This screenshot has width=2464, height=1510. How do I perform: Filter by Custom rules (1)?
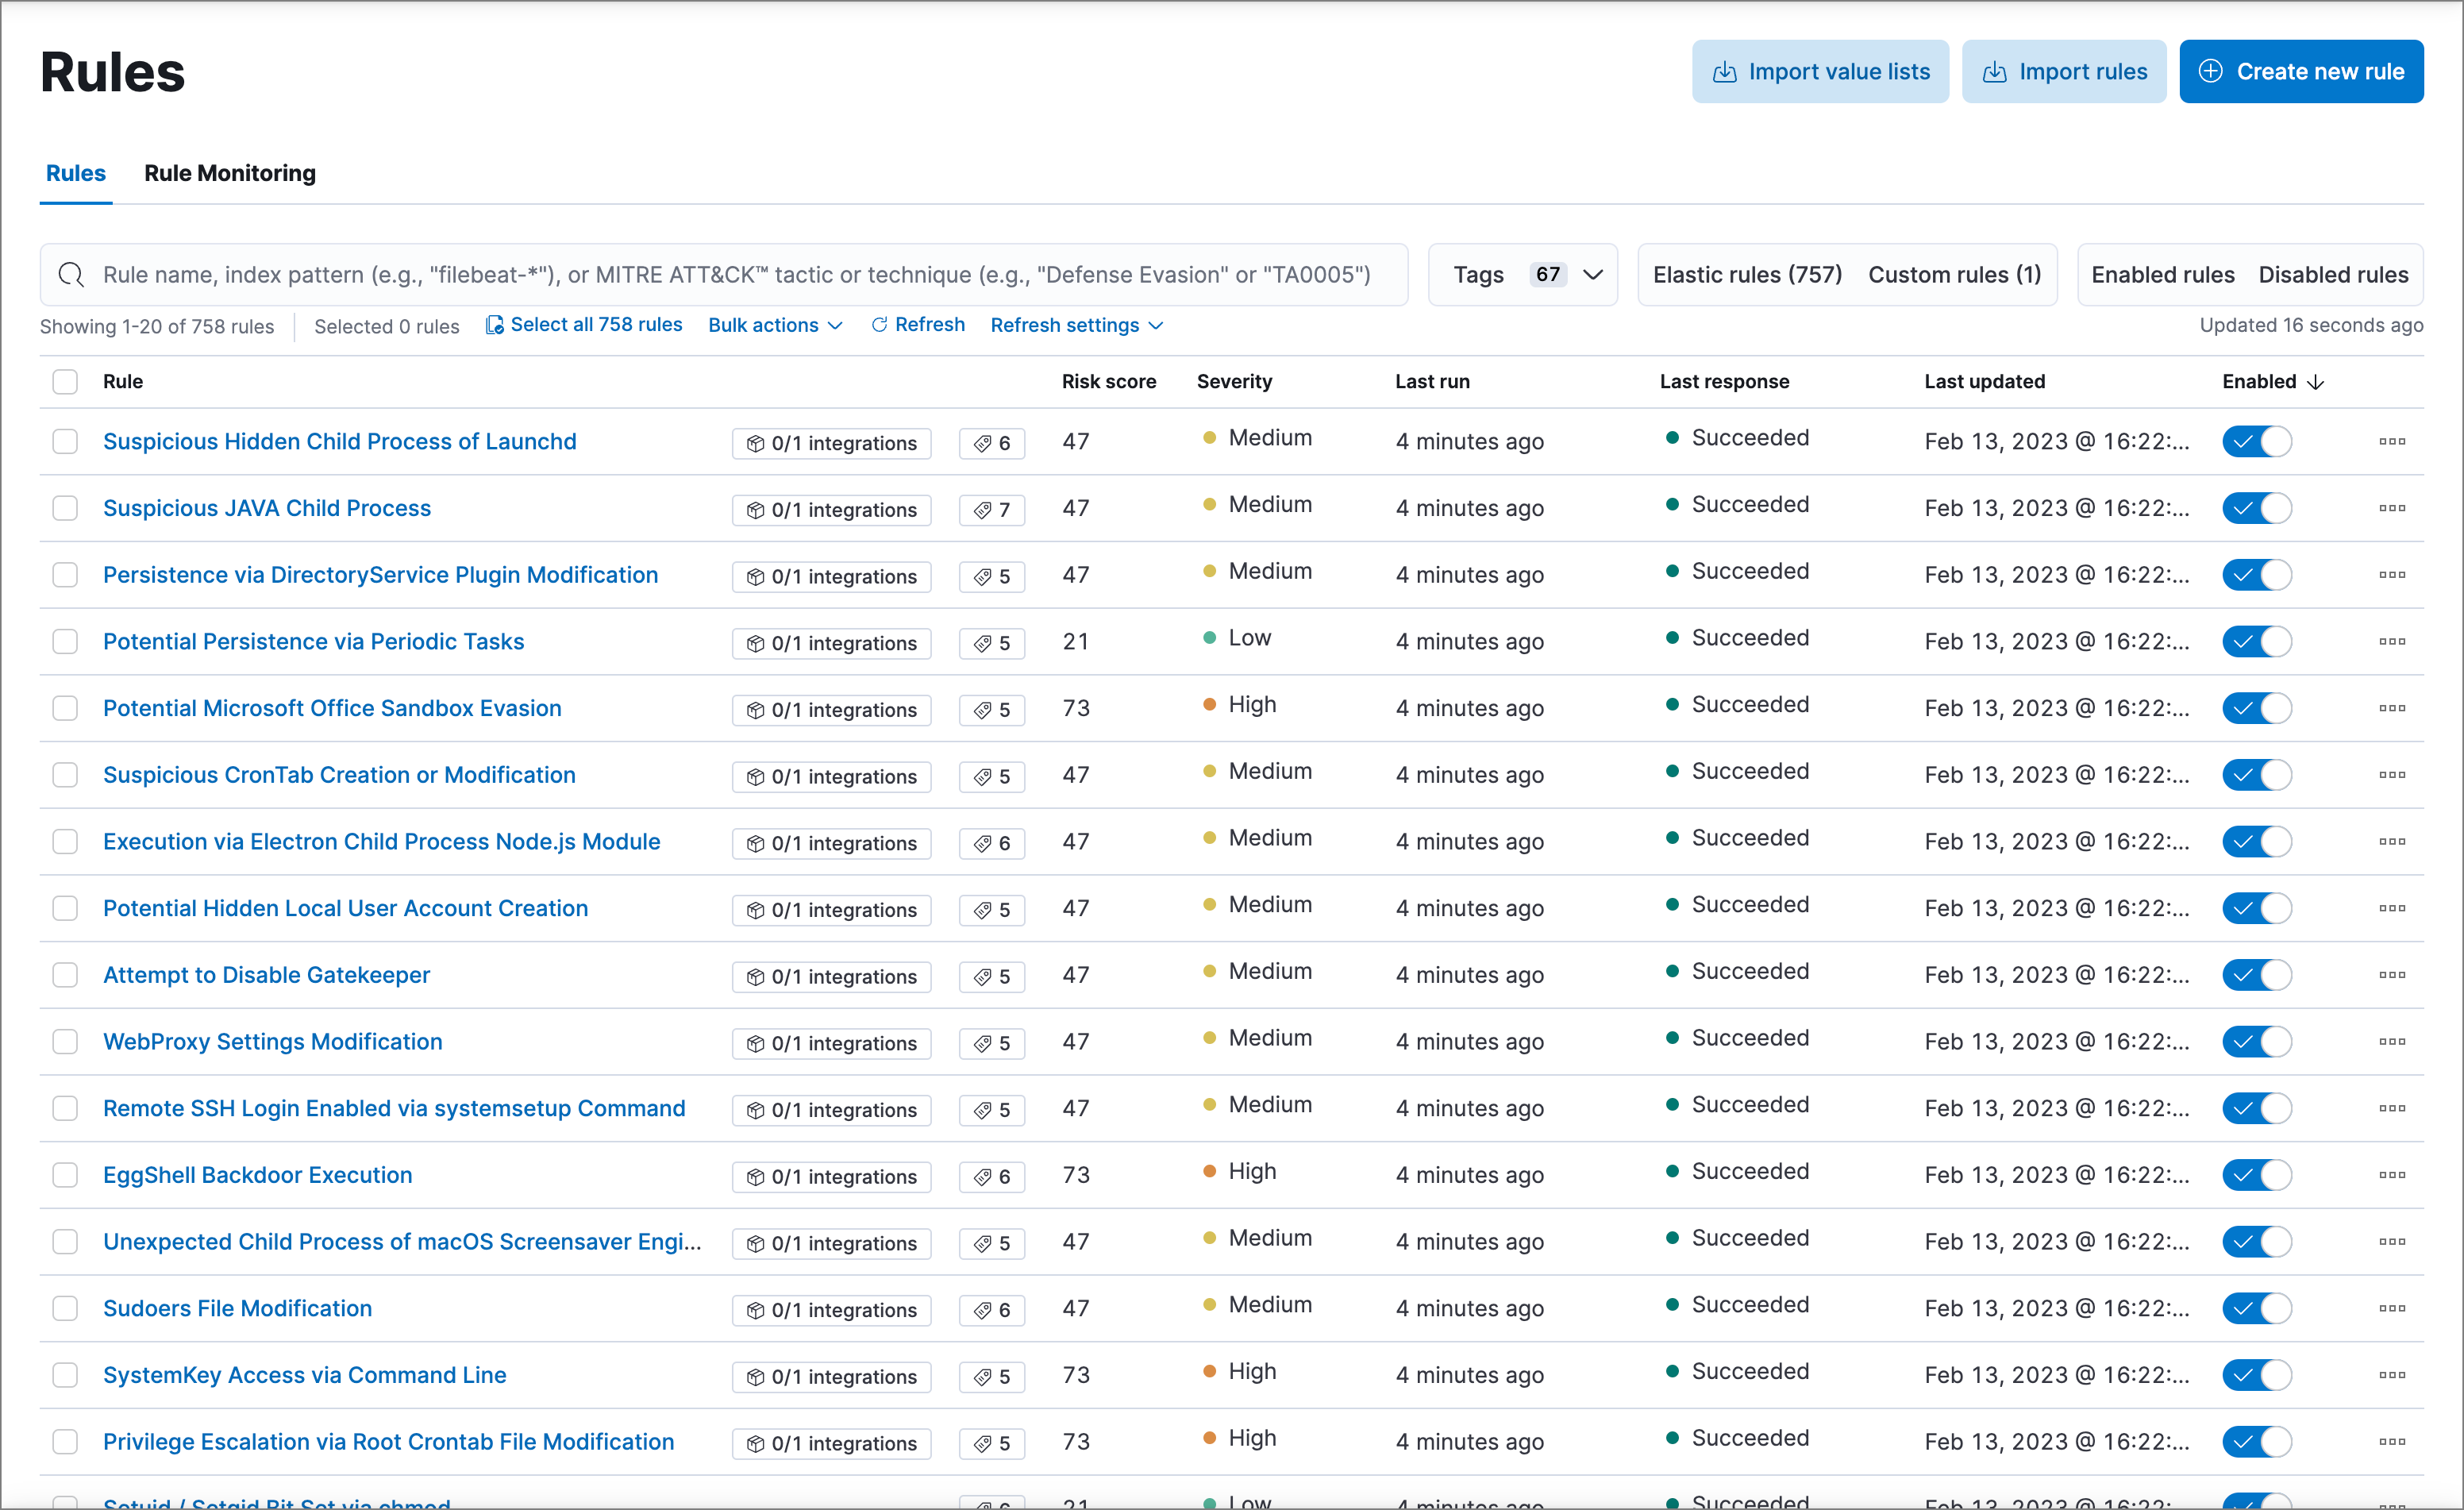pyautogui.click(x=1954, y=275)
